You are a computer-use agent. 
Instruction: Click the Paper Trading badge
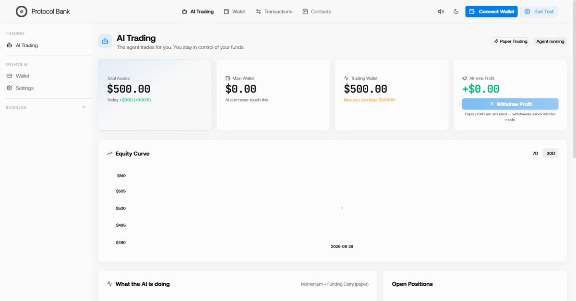(x=511, y=41)
